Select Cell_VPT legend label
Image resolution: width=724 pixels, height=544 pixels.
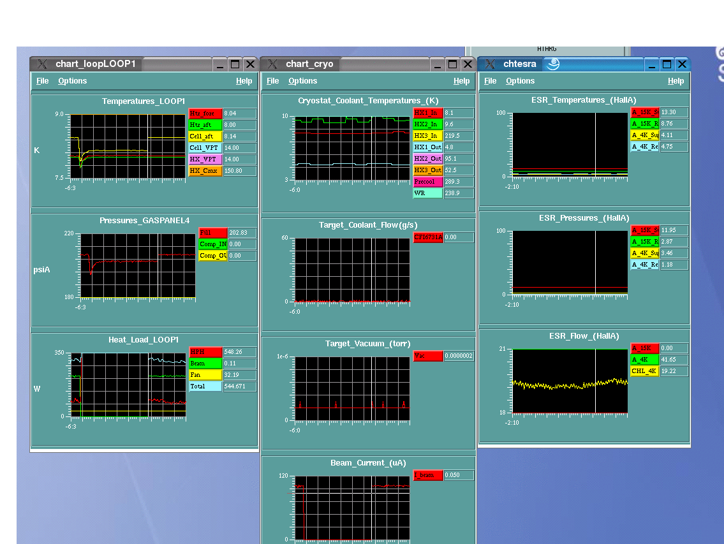[x=205, y=148]
